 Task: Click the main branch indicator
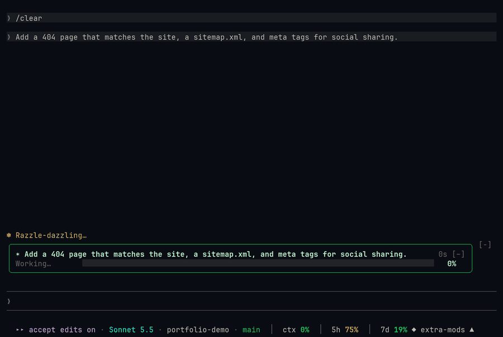tap(251, 330)
